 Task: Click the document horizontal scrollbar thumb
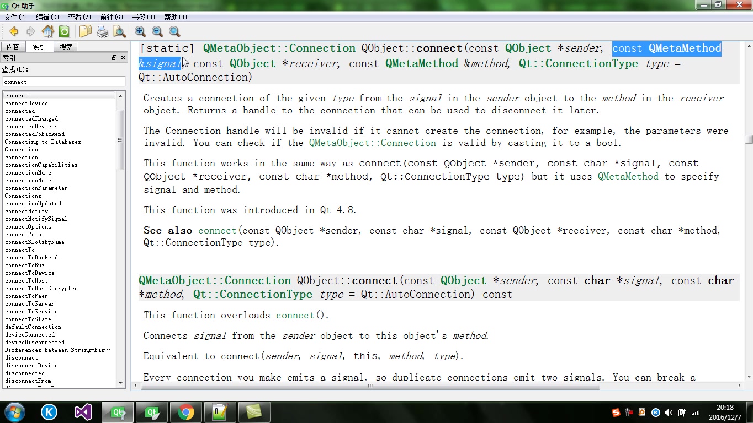[x=370, y=386]
